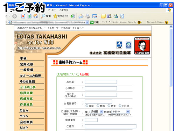Stop page loading with red X icon
This screenshot has width=175, height=131.
[x=23, y=16]
